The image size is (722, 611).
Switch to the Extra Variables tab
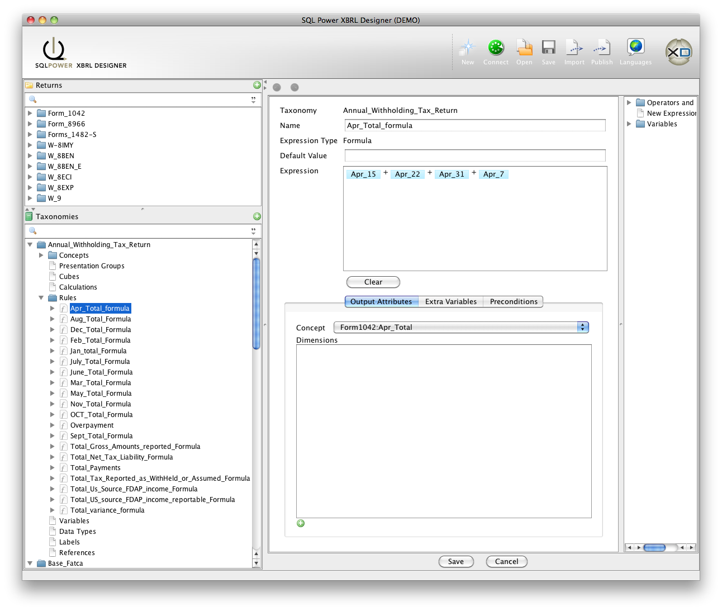450,301
